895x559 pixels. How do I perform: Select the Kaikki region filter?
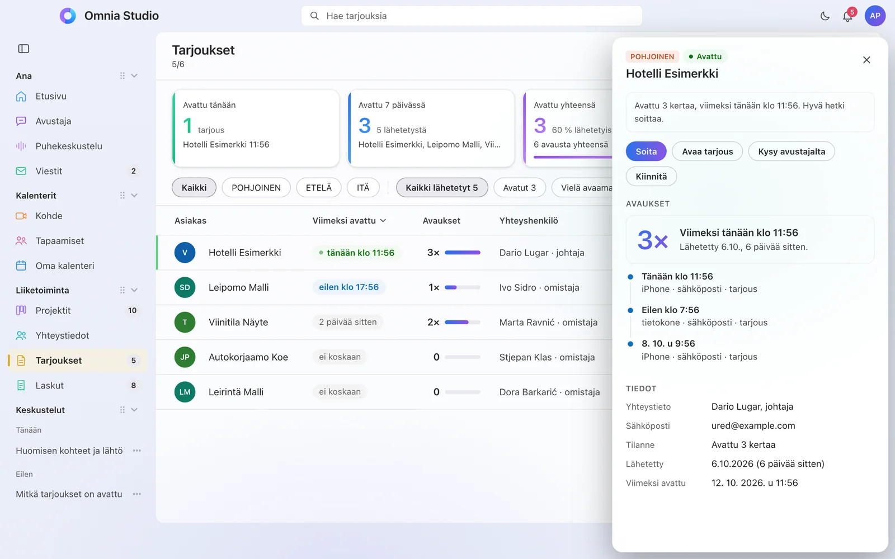coord(194,188)
